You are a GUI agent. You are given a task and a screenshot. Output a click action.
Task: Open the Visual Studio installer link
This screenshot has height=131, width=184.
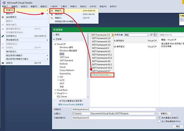pos(71,105)
